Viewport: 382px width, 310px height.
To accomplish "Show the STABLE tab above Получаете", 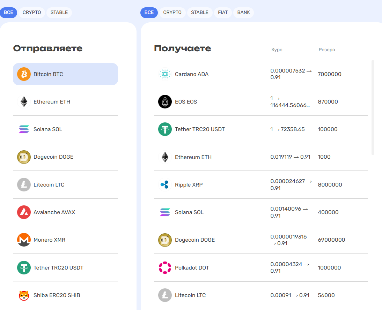I will point(200,13).
